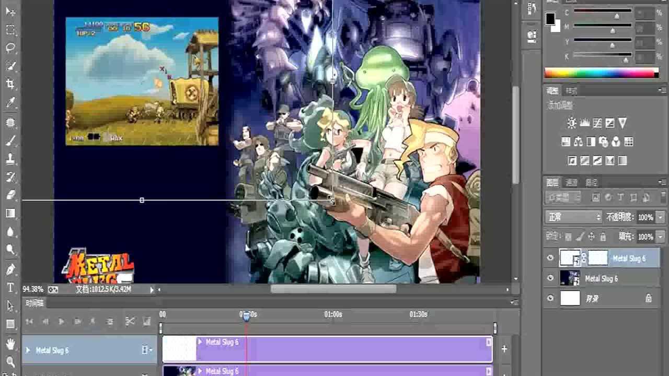Toggle lock image pixels
The width and height of the screenshot is (669, 376).
click(580, 237)
